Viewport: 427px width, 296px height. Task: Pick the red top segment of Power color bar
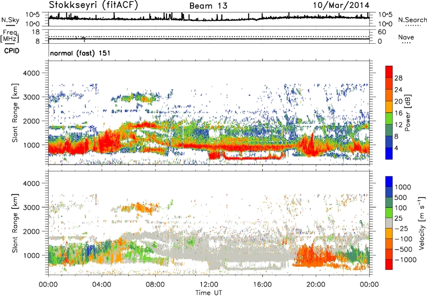coord(389,72)
